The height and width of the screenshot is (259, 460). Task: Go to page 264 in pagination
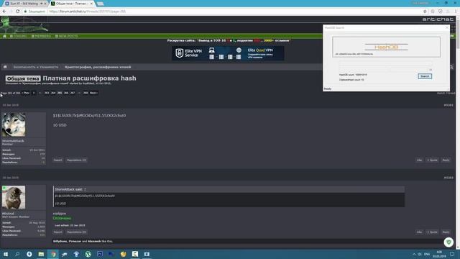(x=53, y=93)
